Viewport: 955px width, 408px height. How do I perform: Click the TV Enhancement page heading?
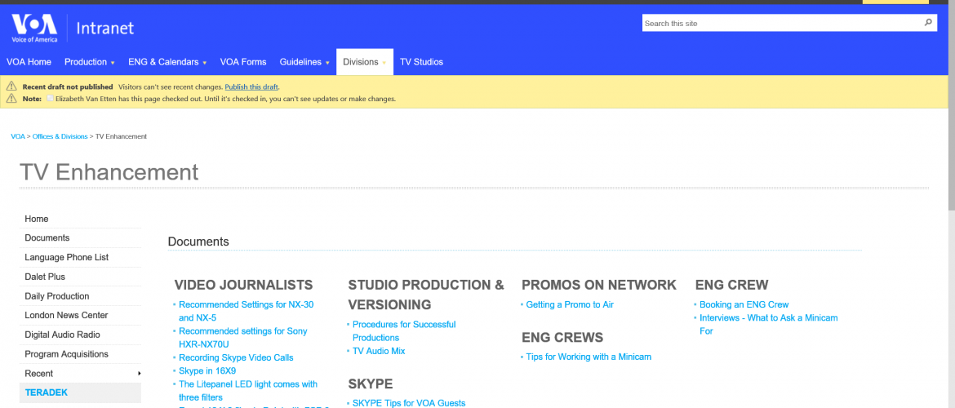pyautogui.click(x=109, y=172)
